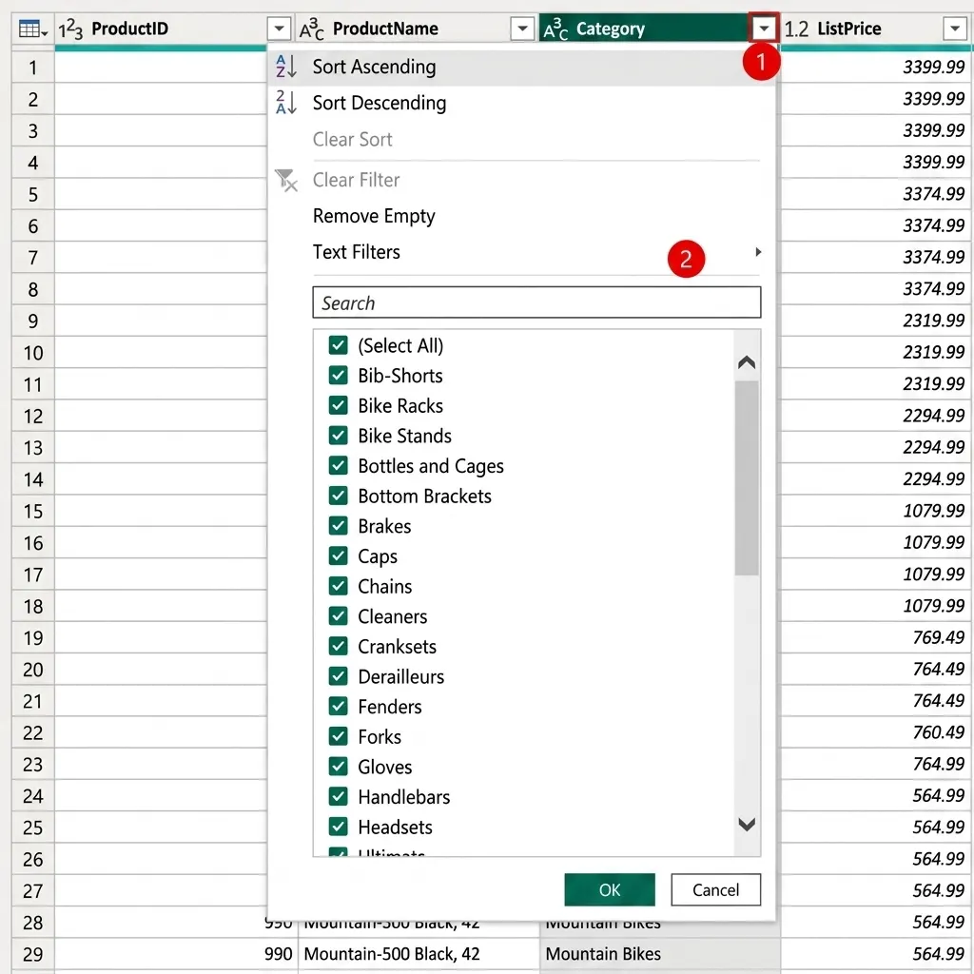The height and width of the screenshot is (974, 974).
Task: Uncheck the Bike Stands checkbox
Action: (x=339, y=436)
